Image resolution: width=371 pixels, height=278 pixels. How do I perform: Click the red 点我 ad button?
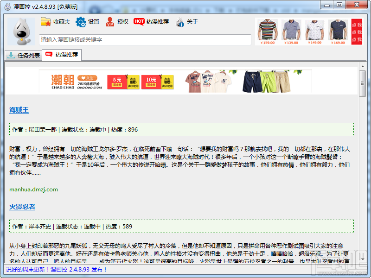357,32
